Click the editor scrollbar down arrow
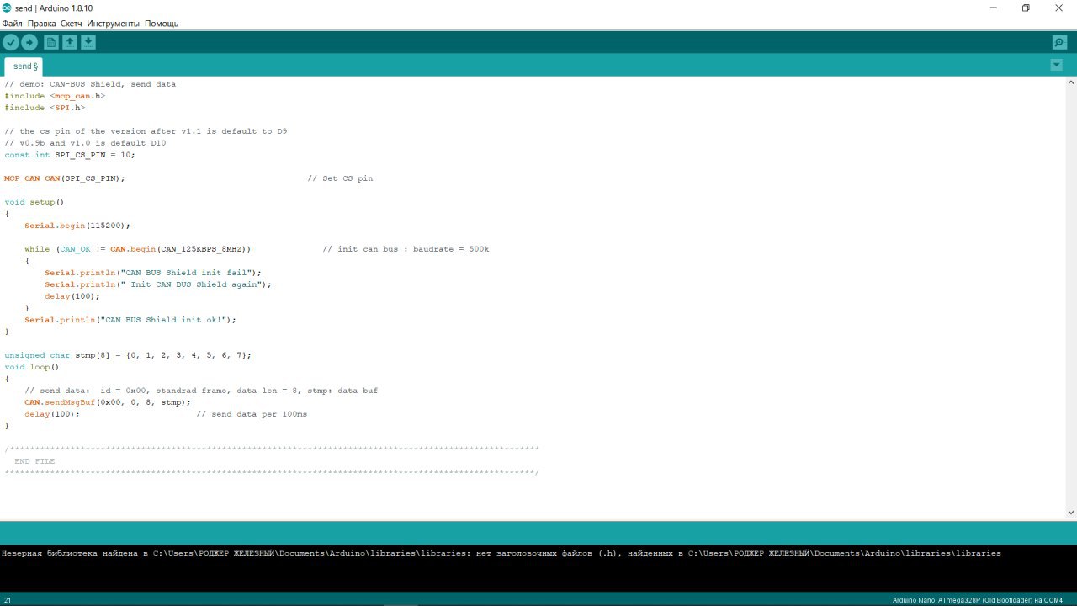The image size is (1077, 606). [x=1071, y=512]
